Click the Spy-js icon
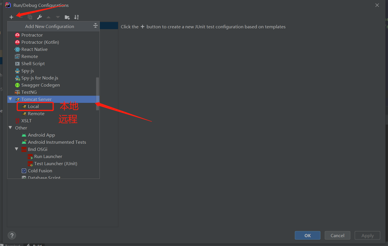 click(17, 71)
